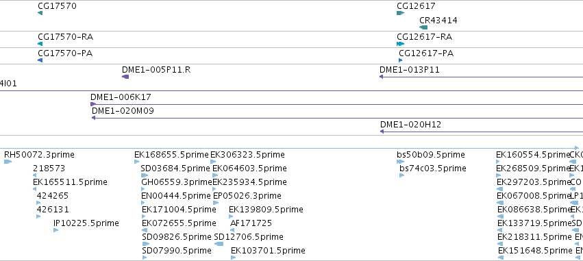Select the SD12706.5prime EST block
Viewport: 583px width, 261px height.
(x=219, y=244)
